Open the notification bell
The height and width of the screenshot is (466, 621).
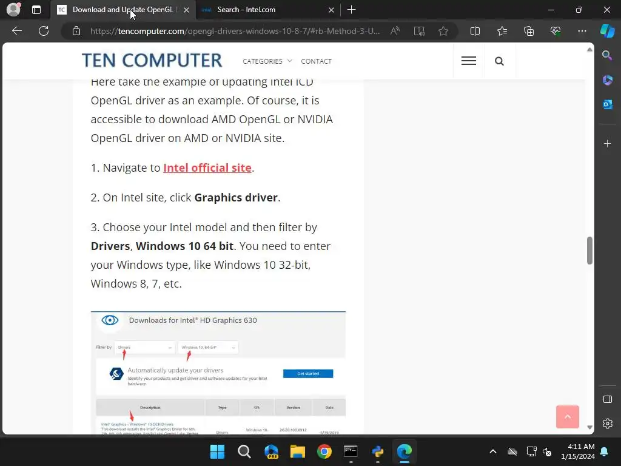pyautogui.click(x=605, y=451)
